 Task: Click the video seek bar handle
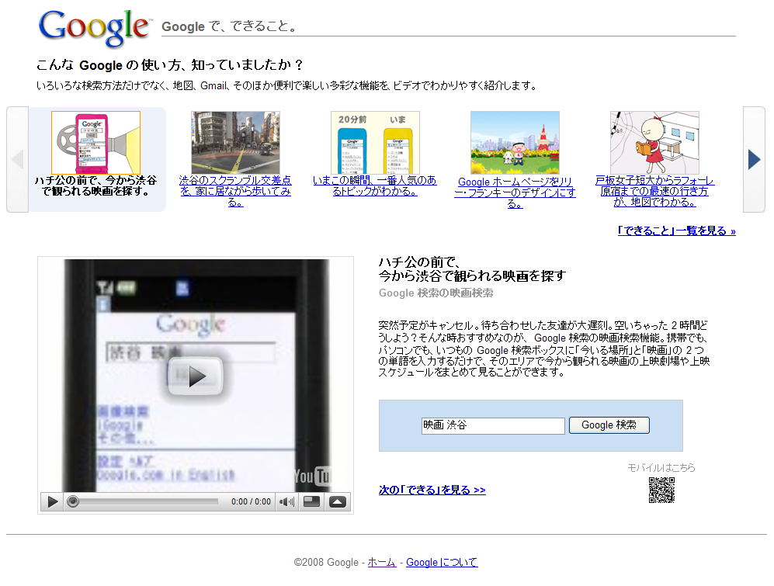73,501
